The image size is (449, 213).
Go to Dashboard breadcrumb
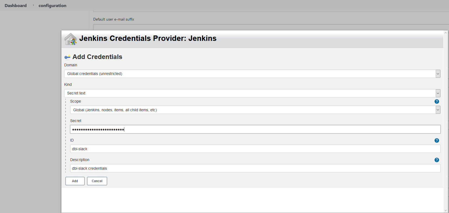[16, 5]
